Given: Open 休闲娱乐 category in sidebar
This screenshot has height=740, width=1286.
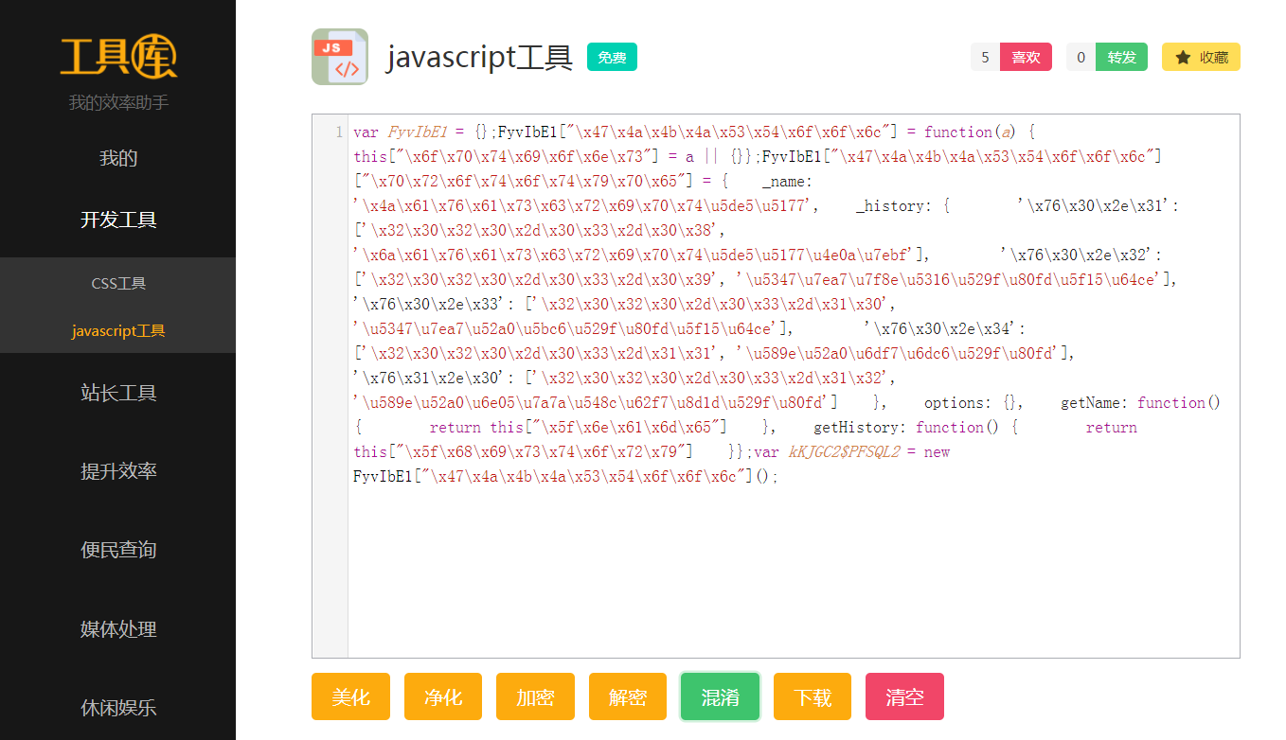Looking at the screenshot, I should pyautogui.click(x=118, y=707).
